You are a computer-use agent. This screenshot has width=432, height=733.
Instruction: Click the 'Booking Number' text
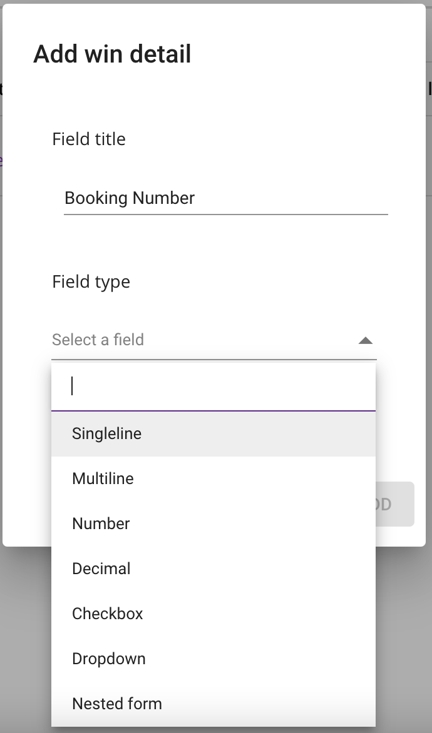(x=130, y=198)
